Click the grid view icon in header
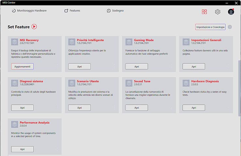The width and height of the screenshot is (241, 156). pos(204,12)
